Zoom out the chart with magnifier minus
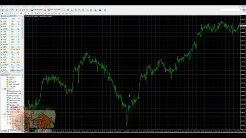The image size is (246, 138). (80, 10)
